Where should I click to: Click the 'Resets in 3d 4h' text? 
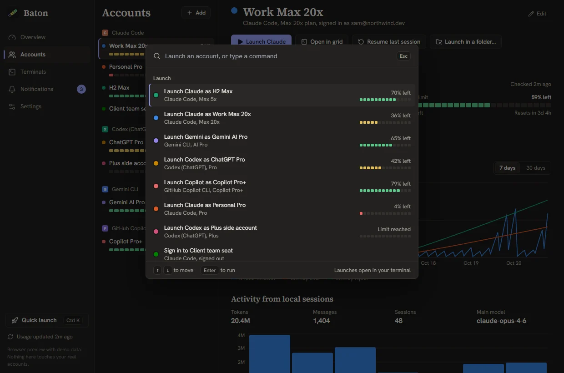coord(533,113)
